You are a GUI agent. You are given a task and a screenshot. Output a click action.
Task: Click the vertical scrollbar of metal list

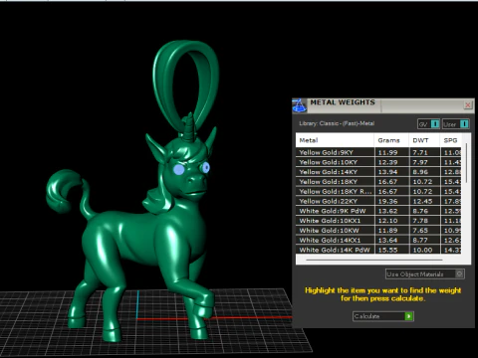pyautogui.click(x=466, y=163)
